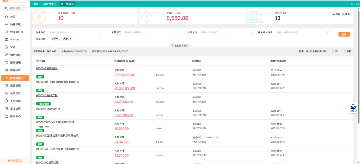The height and width of the screenshot is (164, 360).
Task: Click the 首页 home icon in sidebar
Action: 6,17
